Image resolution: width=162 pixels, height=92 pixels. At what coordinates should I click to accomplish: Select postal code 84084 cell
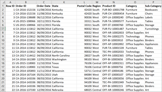pos(84,75)
